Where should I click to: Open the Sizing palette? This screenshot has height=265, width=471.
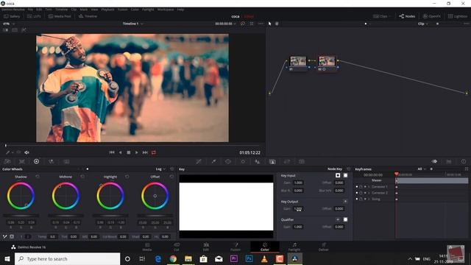point(287,161)
